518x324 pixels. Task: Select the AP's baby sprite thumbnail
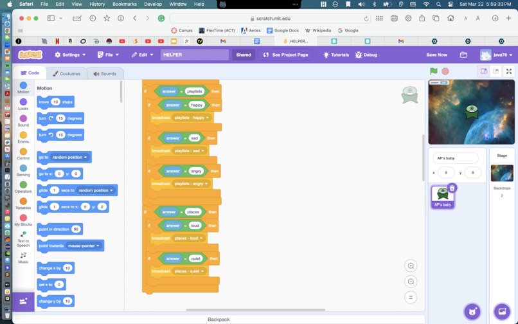(x=443, y=197)
